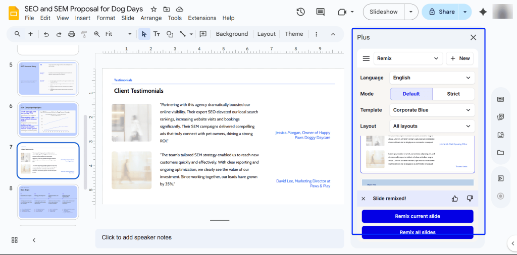Click Remix current slide button
Screen dimensions: 517x255
(418, 216)
